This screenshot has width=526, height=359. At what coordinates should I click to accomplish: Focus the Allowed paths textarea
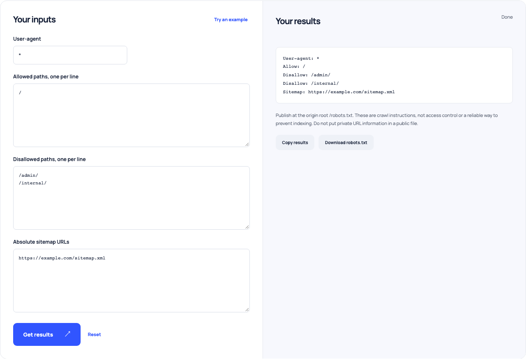(x=131, y=115)
